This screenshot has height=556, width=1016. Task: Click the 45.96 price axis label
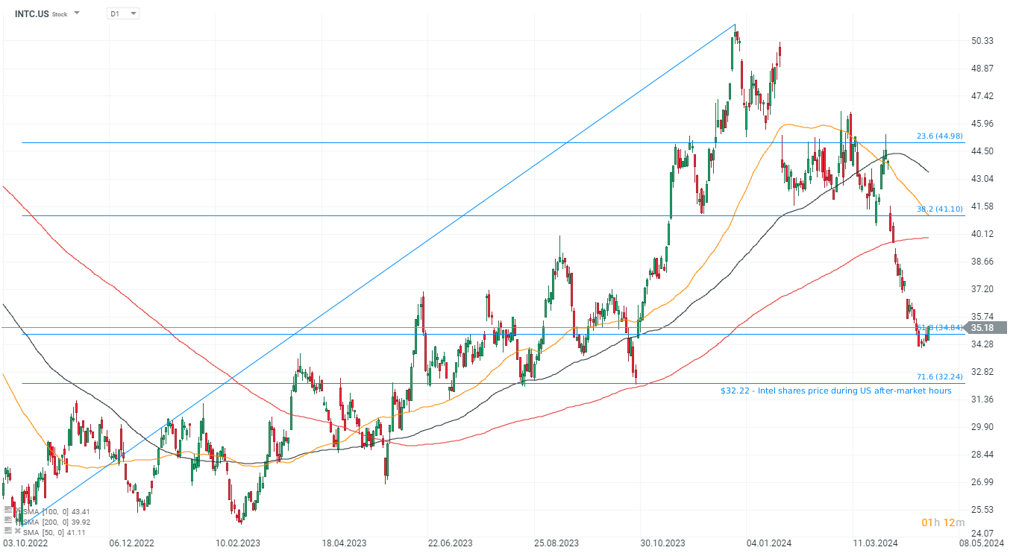coord(983,124)
